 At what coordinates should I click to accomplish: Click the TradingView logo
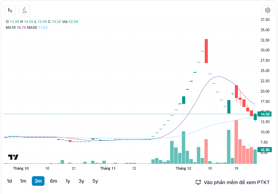(13, 157)
